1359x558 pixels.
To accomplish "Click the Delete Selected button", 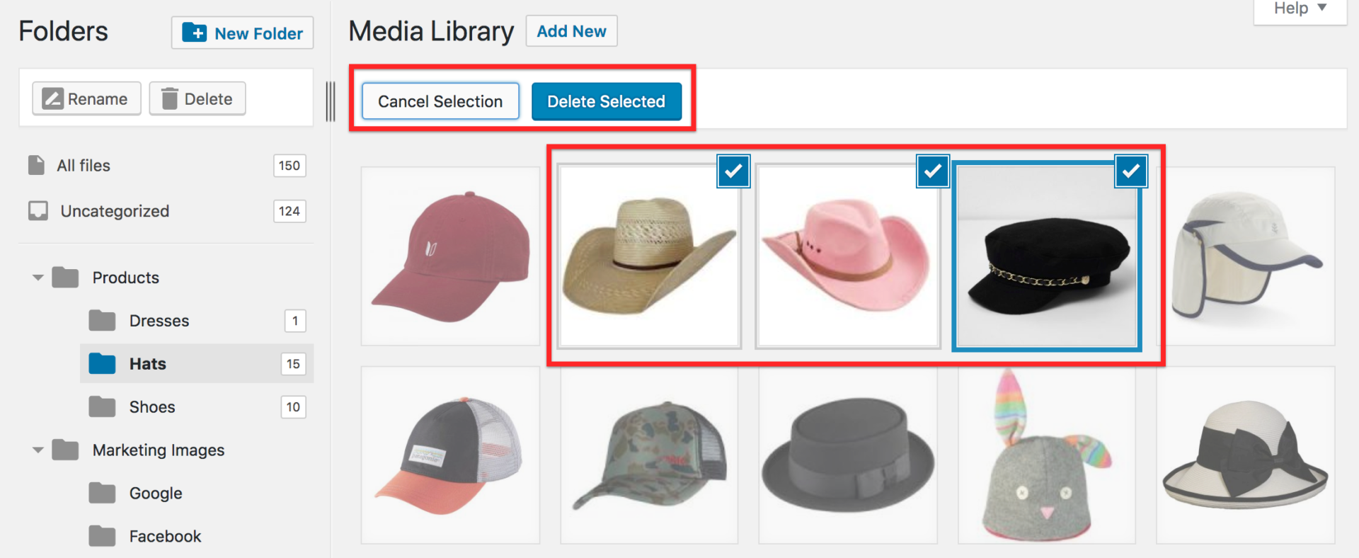I will (607, 101).
